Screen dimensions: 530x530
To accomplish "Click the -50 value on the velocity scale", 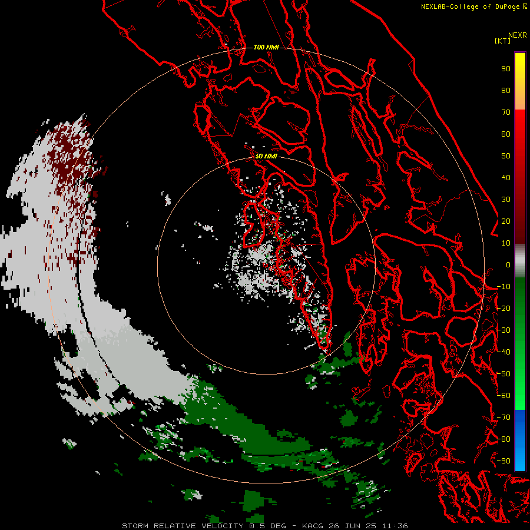I will (x=503, y=374).
